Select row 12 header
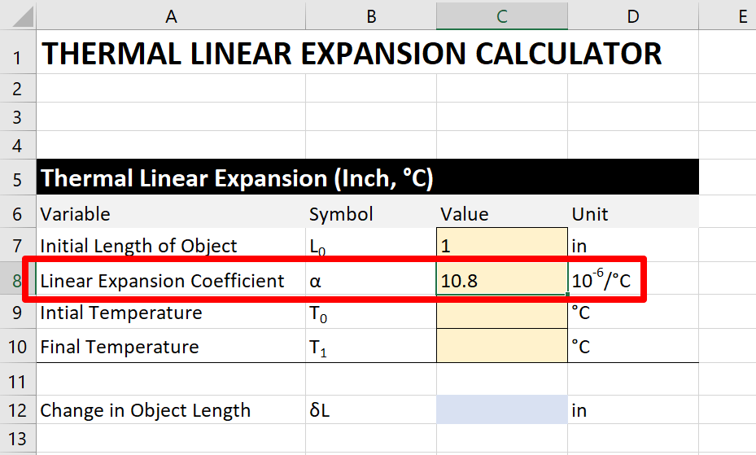Screen dimensions: 756x455 click(x=17, y=410)
